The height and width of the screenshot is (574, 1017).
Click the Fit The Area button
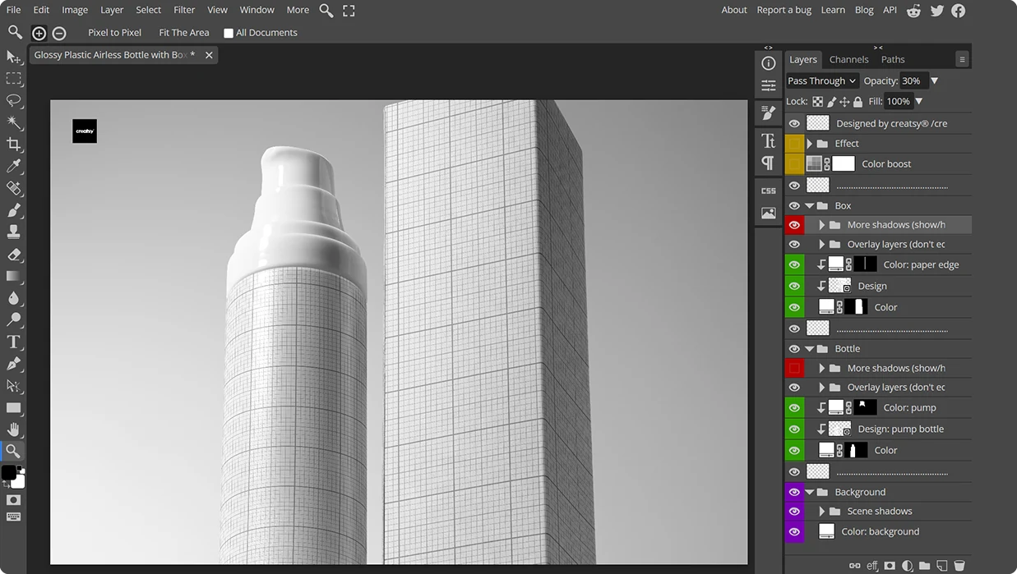tap(184, 33)
